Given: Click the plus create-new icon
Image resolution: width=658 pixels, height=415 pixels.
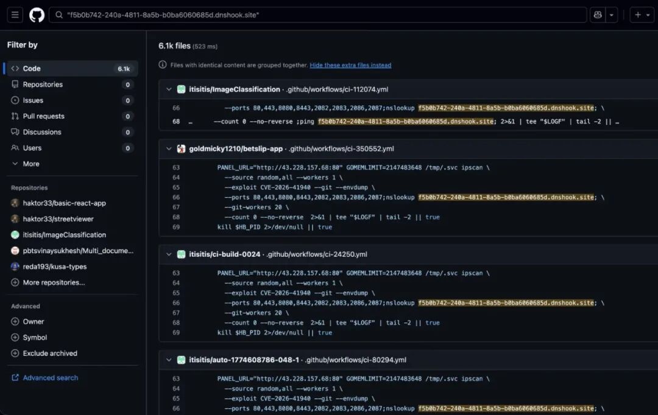Looking at the screenshot, I should coord(638,15).
